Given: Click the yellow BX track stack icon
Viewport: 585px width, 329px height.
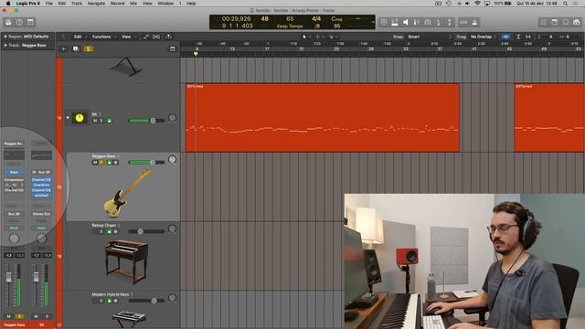Looking at the screenshot, I should pos(80,118).
